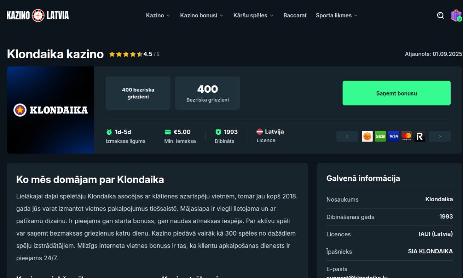463x278 pixels.
Task: Click the Atjaunots: 01.09.2025 date text
Action: [433, 54]
